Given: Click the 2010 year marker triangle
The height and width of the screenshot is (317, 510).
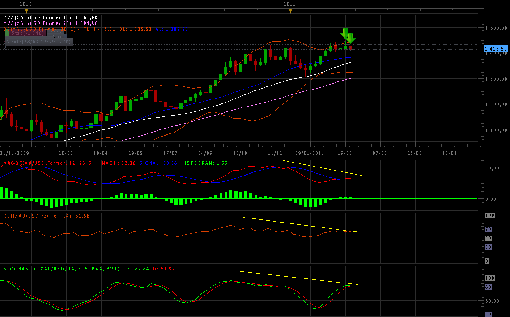Looking at the screenshot, I should pos(26,10).
